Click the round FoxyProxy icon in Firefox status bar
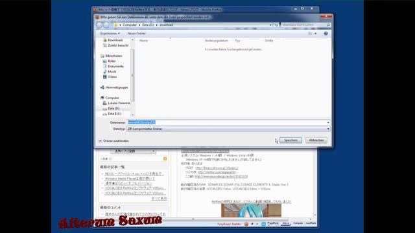Viewport: 415px width, 233px height. tap(246, 224)
